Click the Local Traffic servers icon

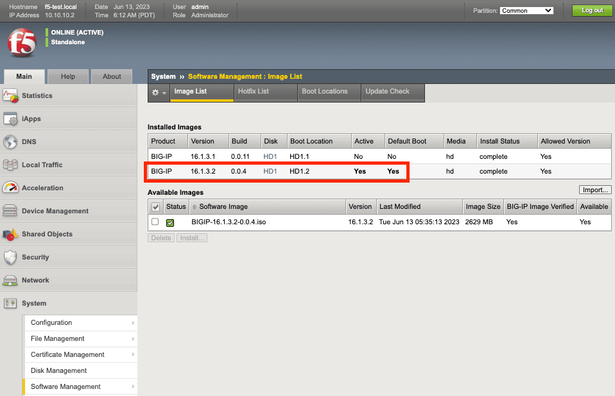coord(10,165)
